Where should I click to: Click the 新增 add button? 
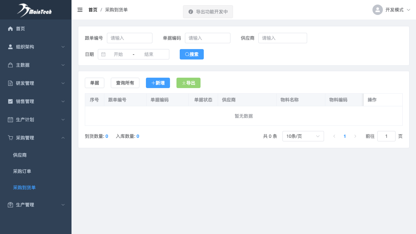[158, 83]
